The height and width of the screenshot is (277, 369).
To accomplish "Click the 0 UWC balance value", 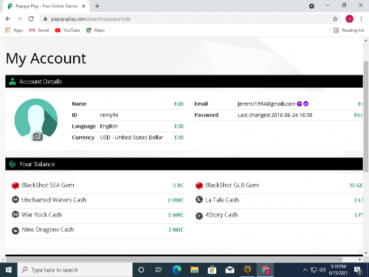I will (x=176, y=200).
